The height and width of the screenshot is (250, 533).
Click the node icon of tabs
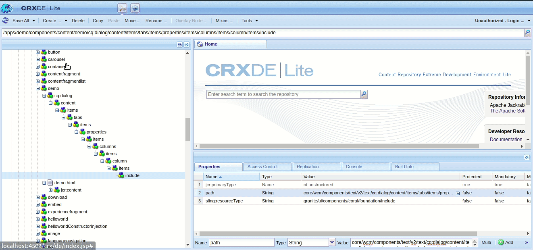click(69, 117)
